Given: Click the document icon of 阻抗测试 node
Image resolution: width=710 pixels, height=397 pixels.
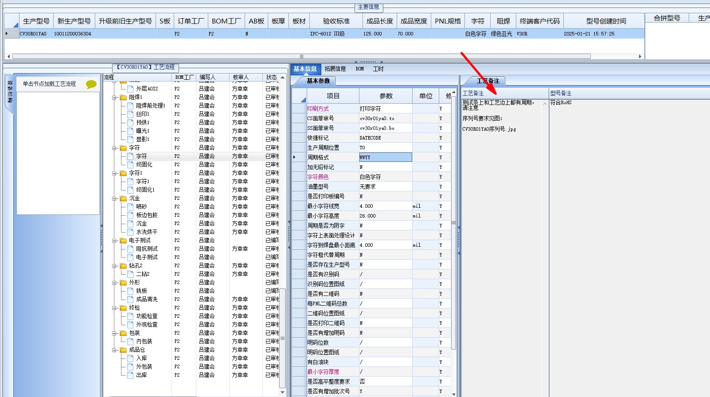Looking at the screenshot, I should coord(130,249).
